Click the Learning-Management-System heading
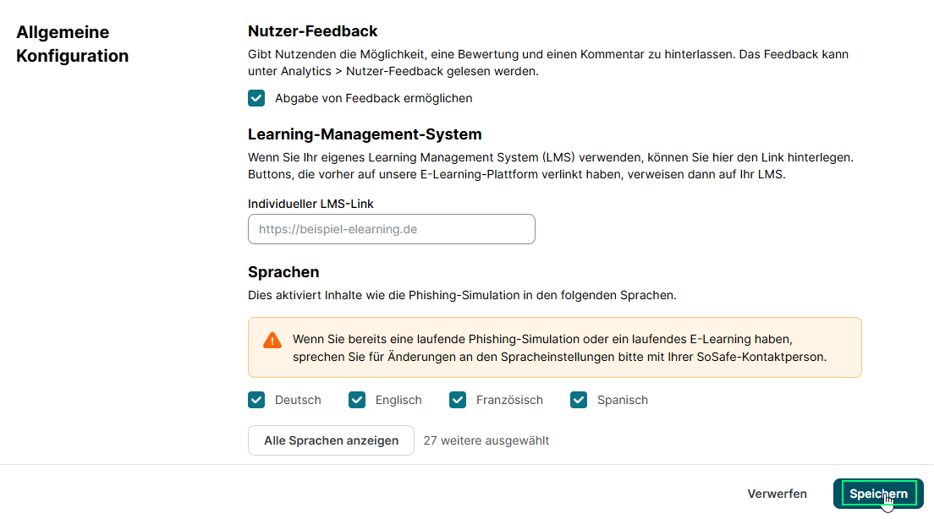Screen dimensions: 934x519 coord(365,134)
